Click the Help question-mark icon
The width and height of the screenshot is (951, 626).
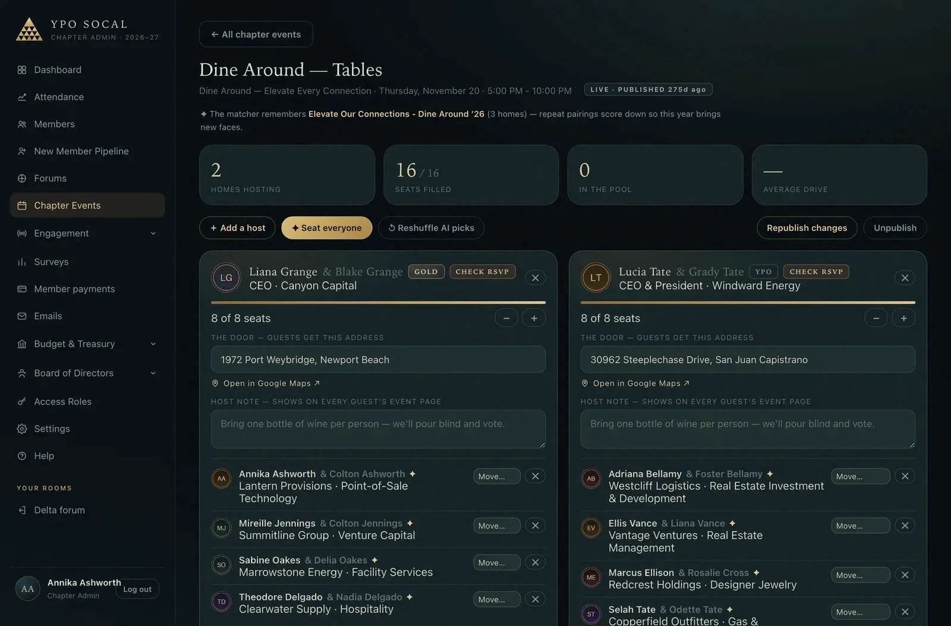22,456
